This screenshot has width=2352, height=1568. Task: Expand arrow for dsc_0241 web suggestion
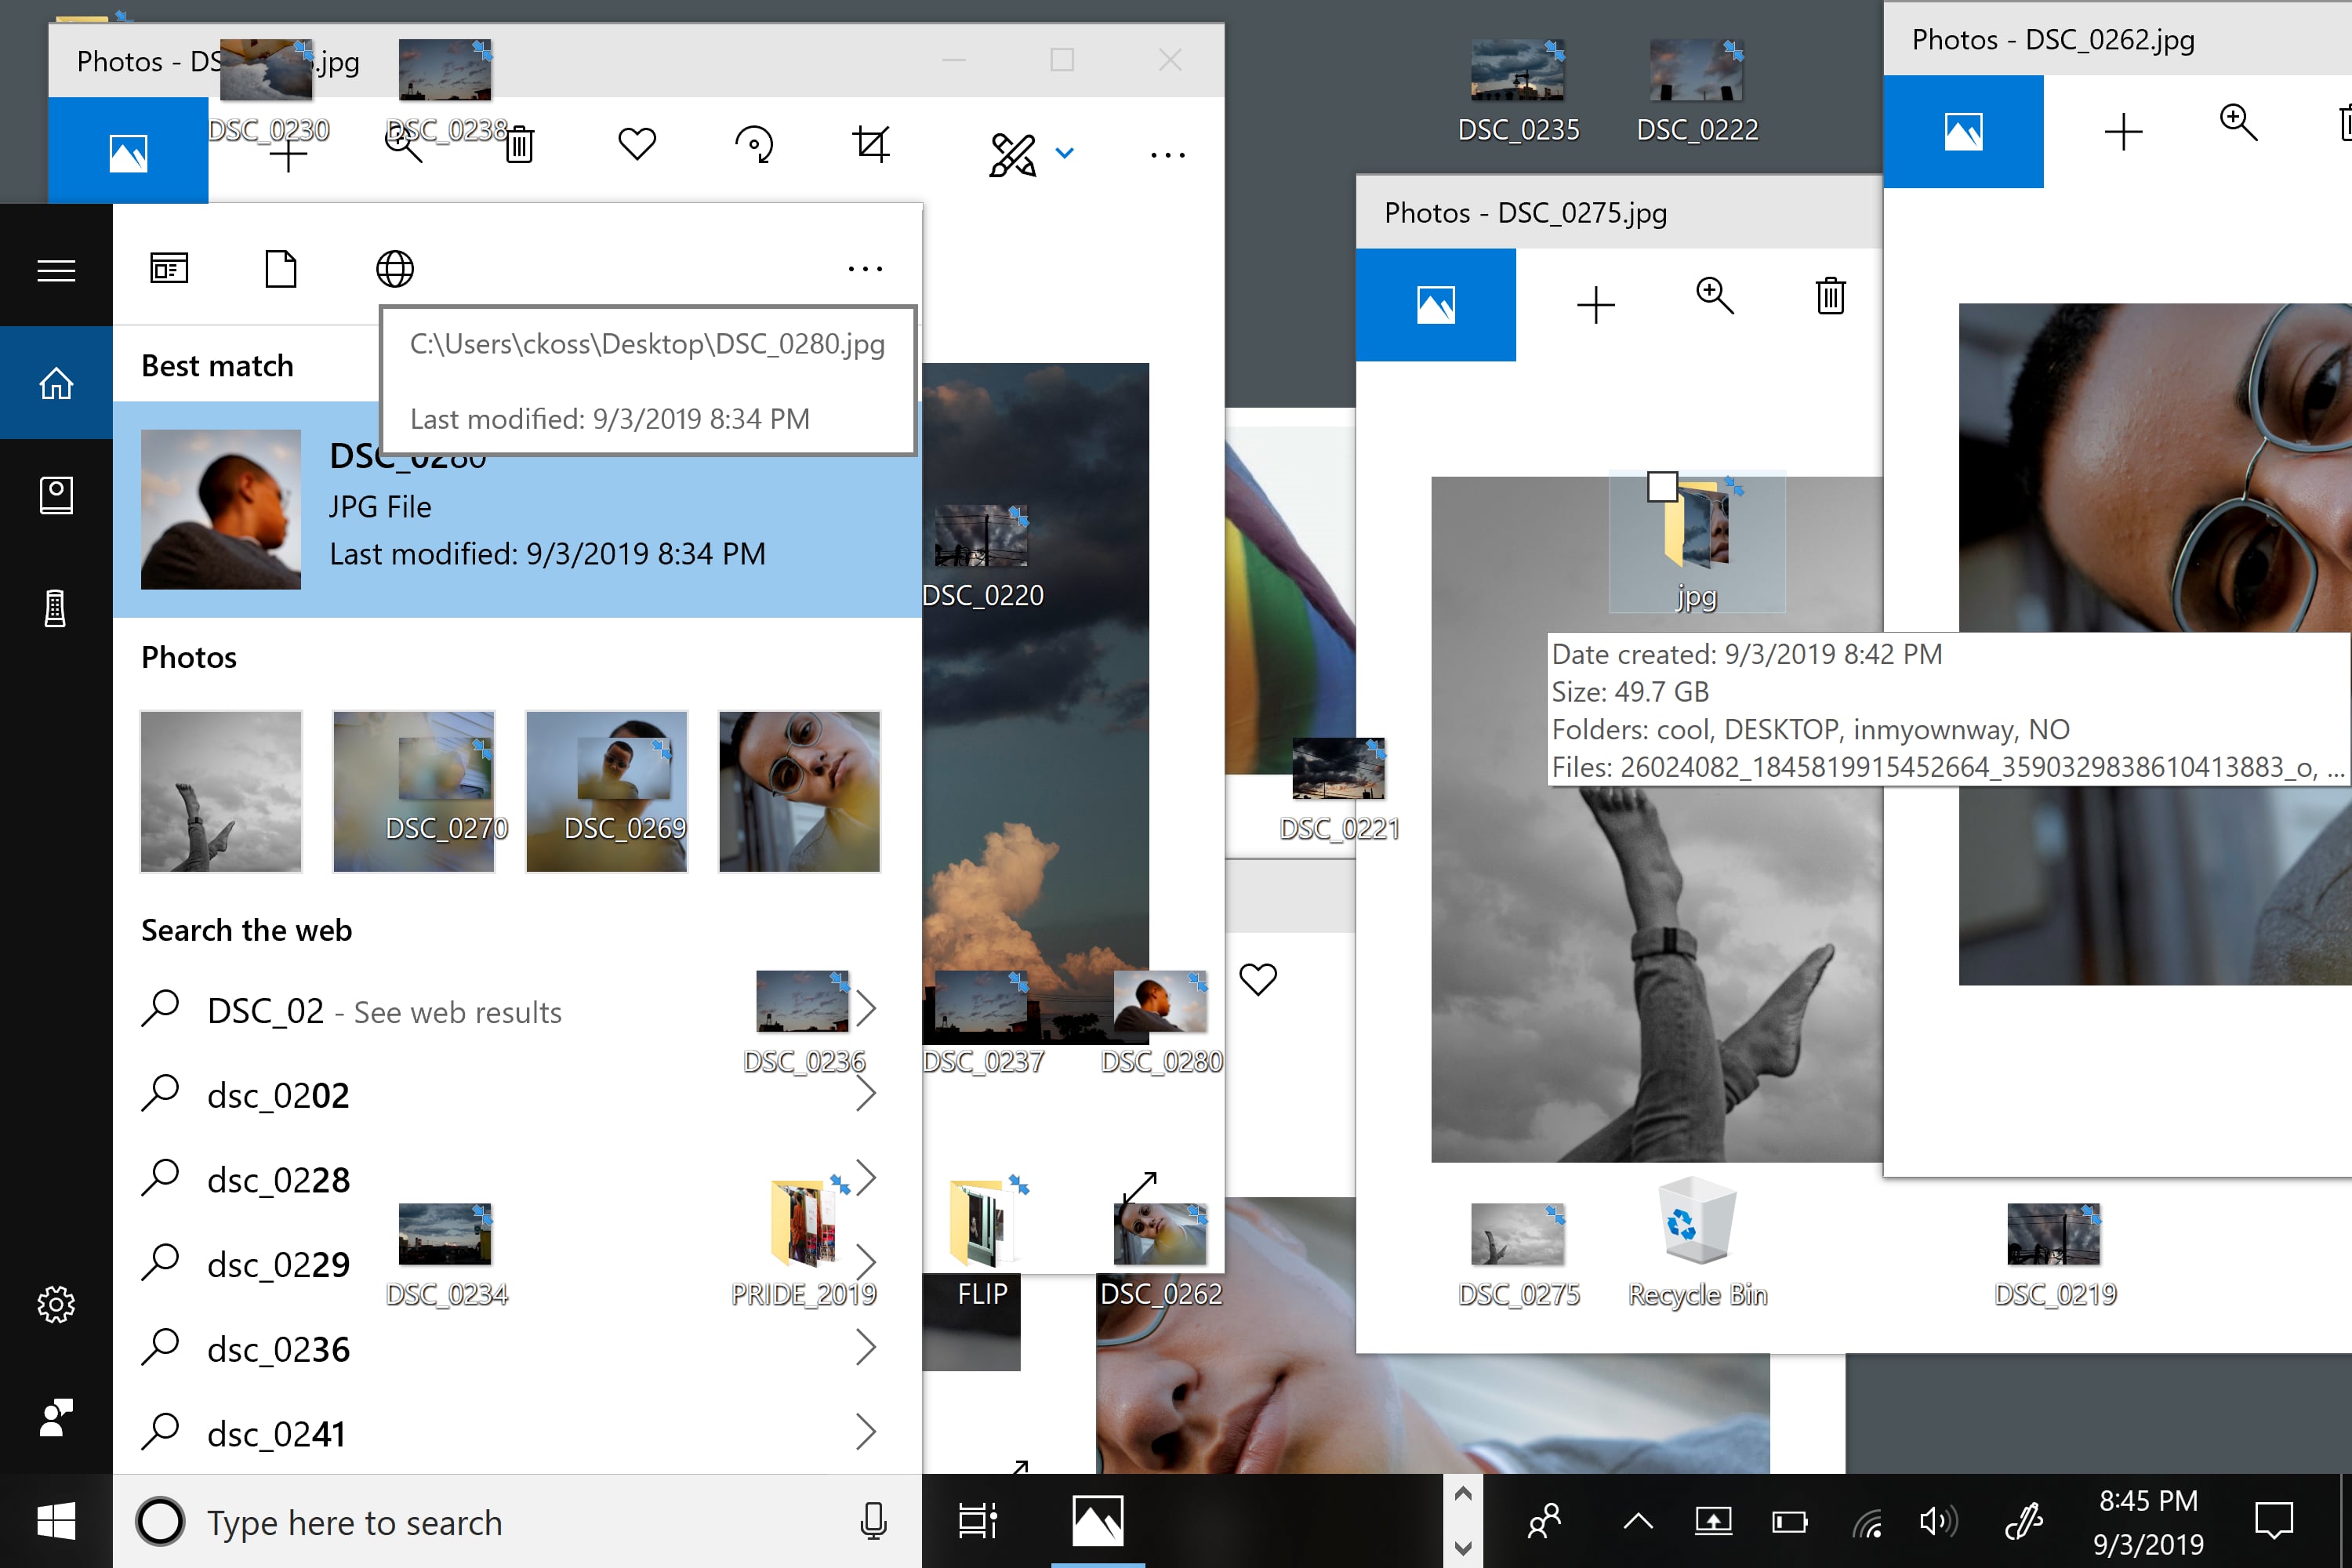point(865,1432)
